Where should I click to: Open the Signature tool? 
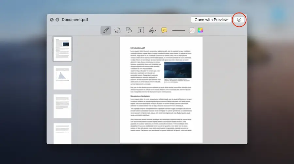click(x=152, y=30)
